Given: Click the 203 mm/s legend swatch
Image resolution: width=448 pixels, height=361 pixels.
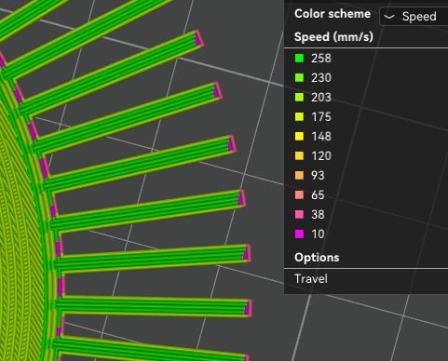Looking at the screenshot, I should click(x=299, y=98).
